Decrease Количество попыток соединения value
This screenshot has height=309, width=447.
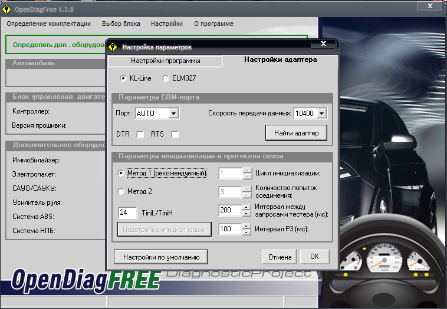[247, 195]
